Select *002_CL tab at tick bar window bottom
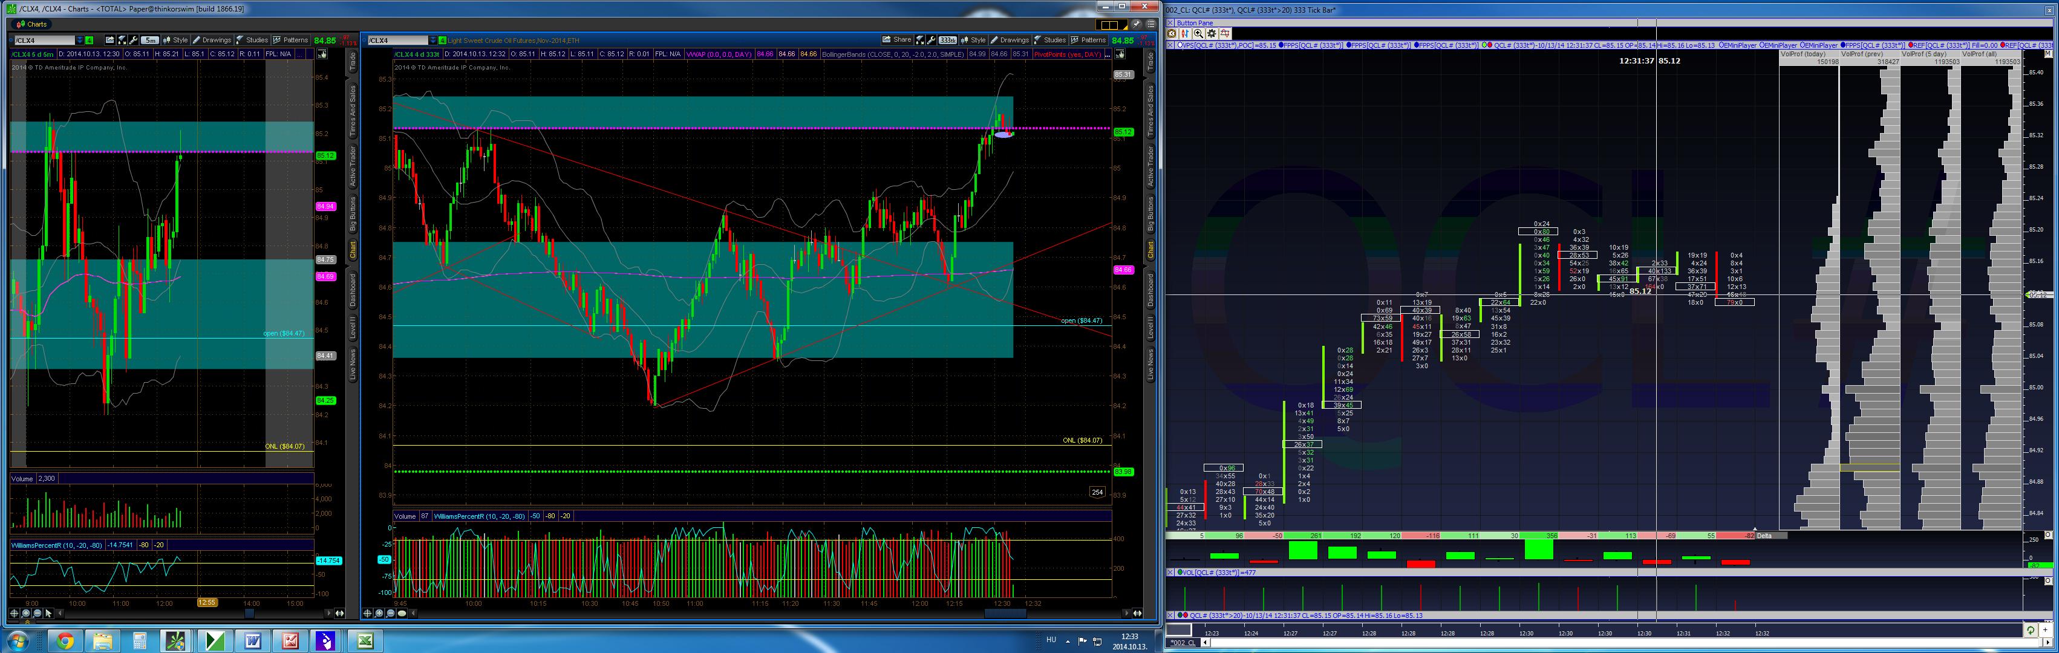 tap(1183, 643)
